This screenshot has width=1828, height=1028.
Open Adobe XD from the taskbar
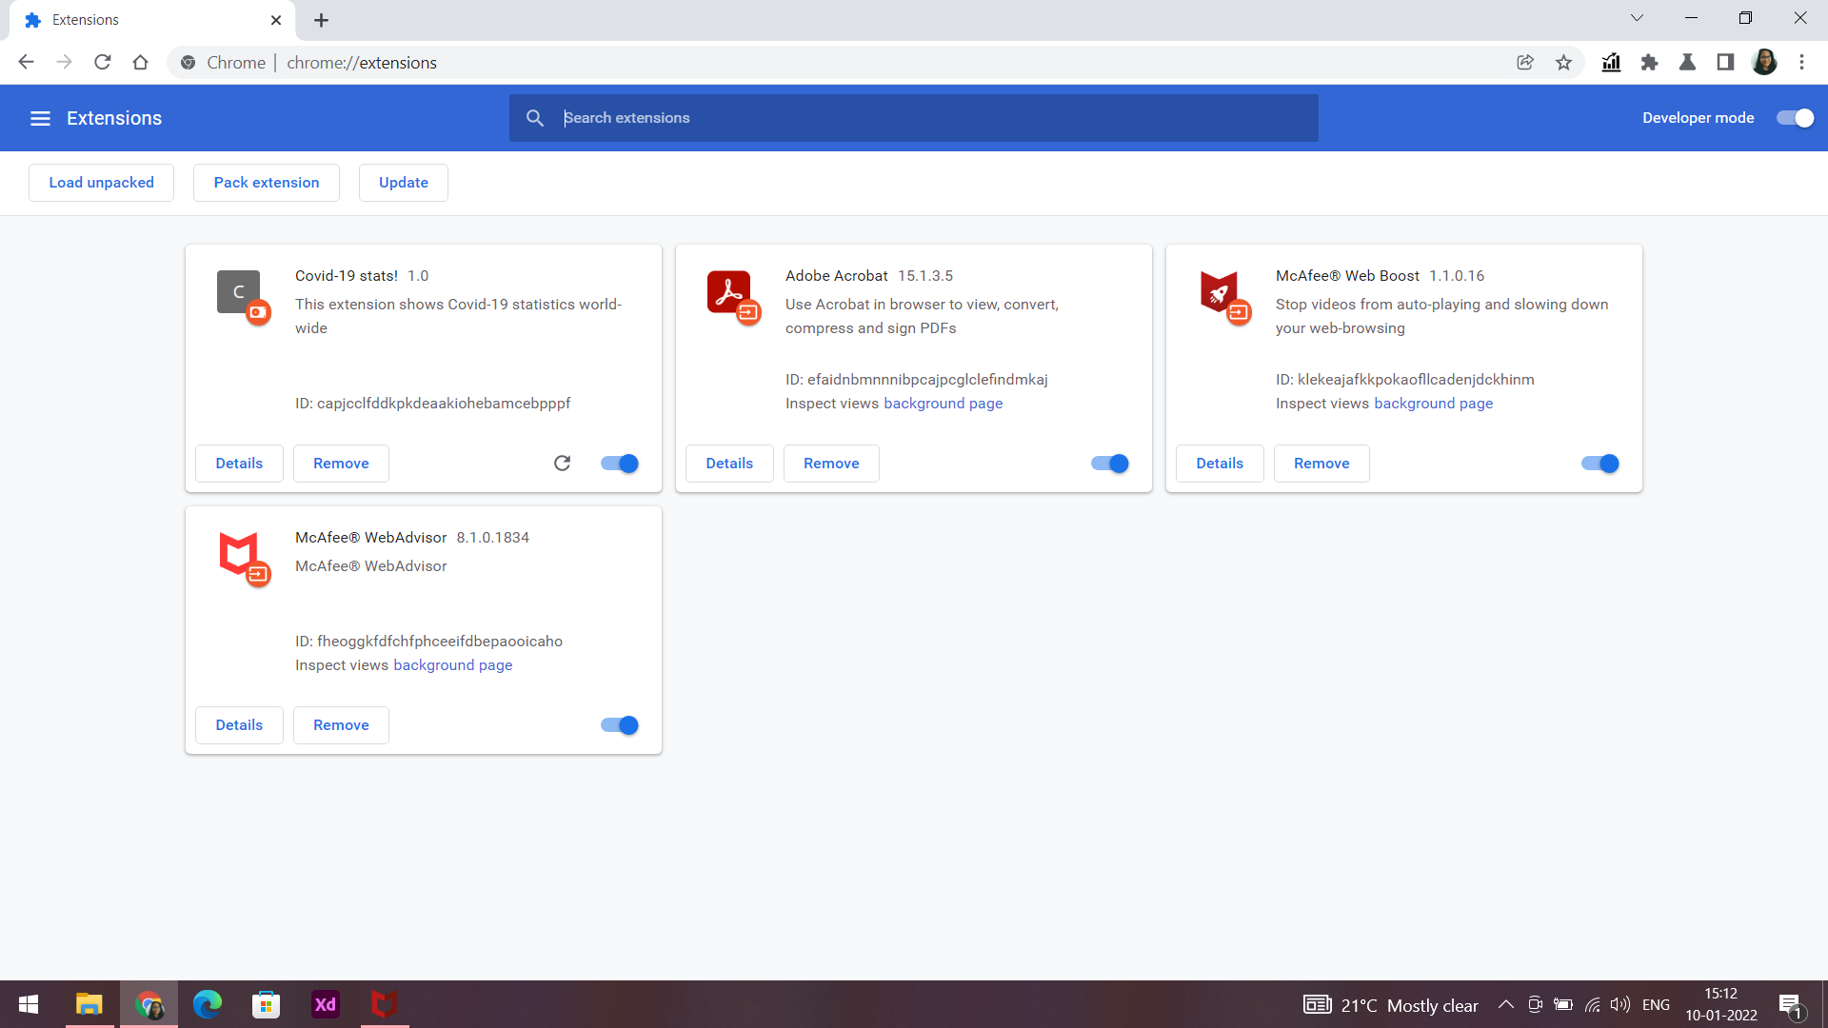325,1004
